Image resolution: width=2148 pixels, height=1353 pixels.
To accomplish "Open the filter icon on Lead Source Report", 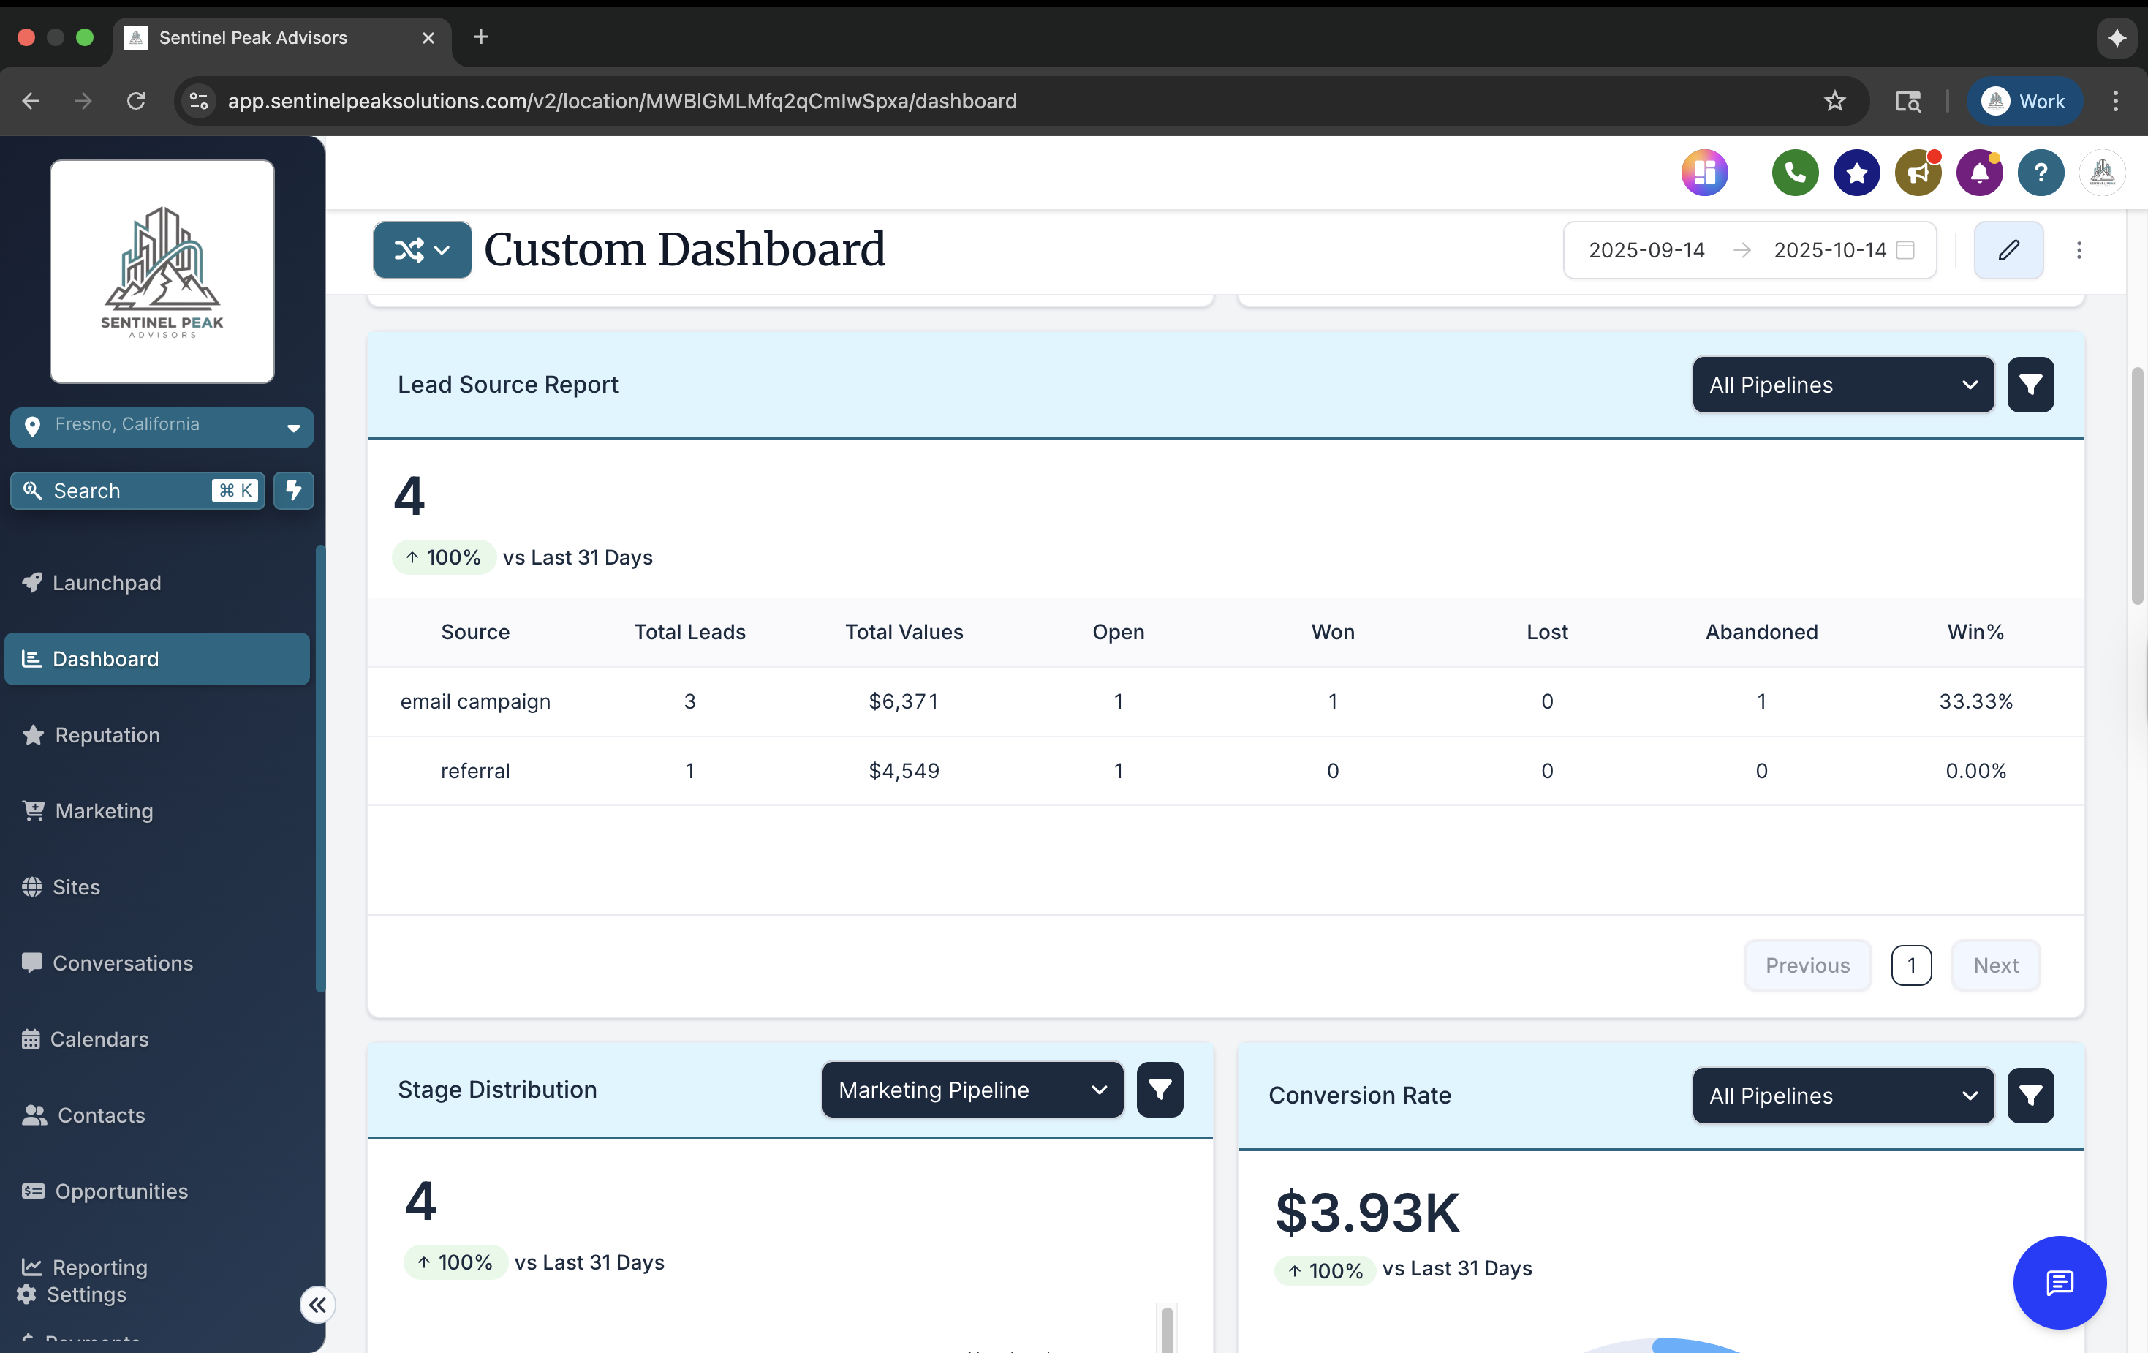I will coord(2030,385).
